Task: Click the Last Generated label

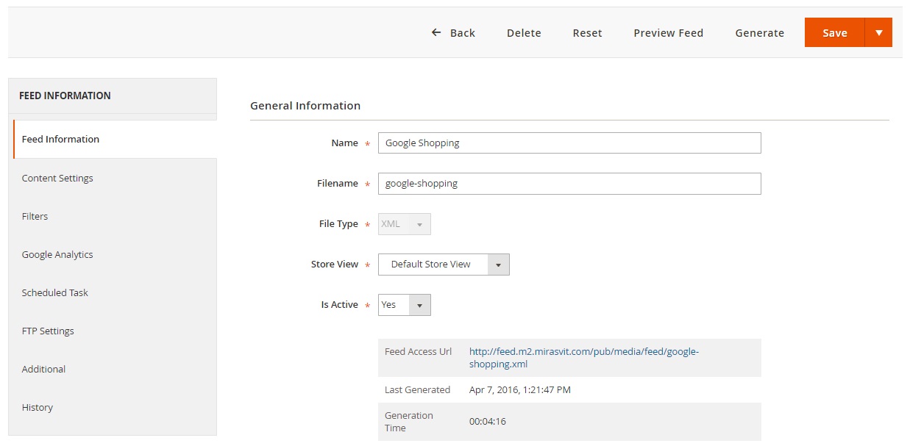Action: (417, 390)
